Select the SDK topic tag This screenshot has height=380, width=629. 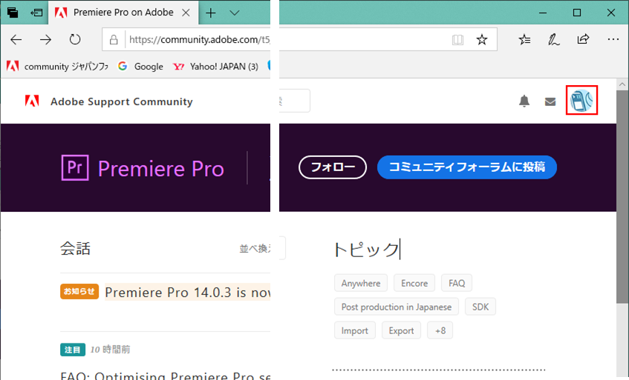tap(480, 307)
